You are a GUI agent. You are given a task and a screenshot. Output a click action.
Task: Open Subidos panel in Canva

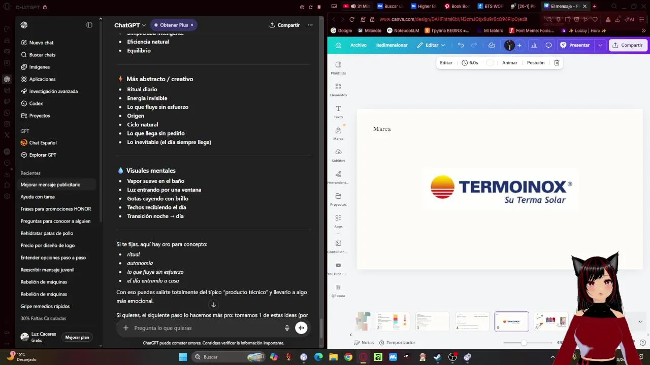tap(338, 155)
